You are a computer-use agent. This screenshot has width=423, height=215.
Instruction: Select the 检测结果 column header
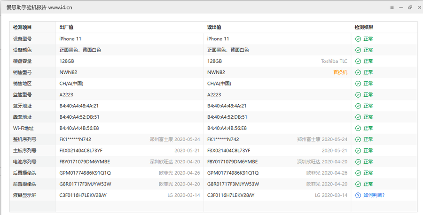(x=364, y=27)
